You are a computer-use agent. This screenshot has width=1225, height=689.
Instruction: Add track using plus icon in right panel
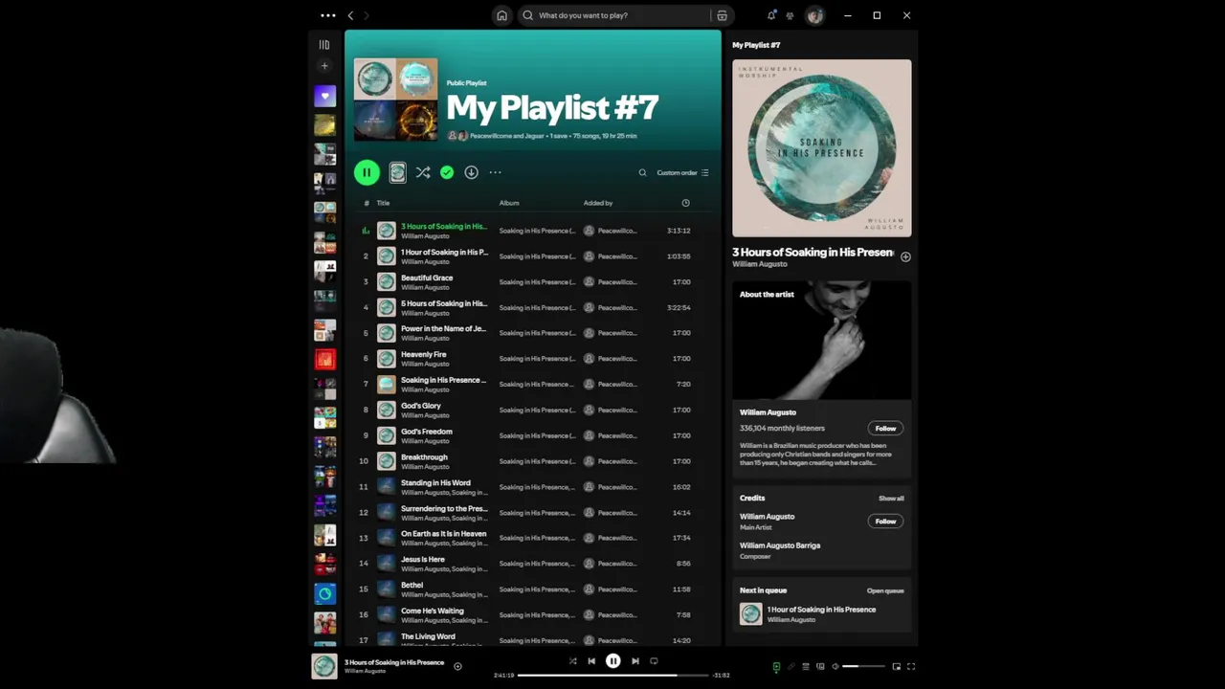(905, 256)
